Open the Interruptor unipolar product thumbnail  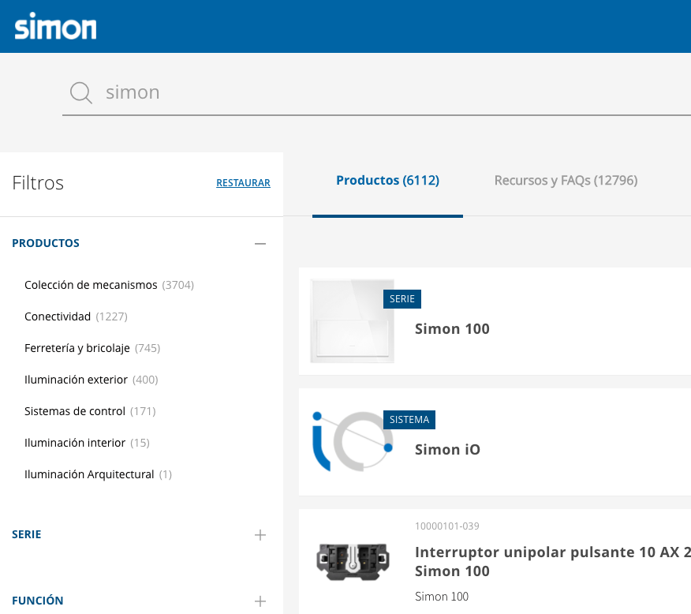(353, 562)
